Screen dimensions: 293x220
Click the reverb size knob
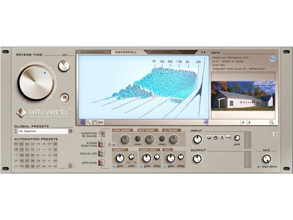(x=64, y=66)
